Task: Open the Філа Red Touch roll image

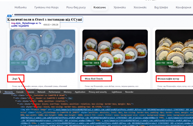Action: (115, 51)
